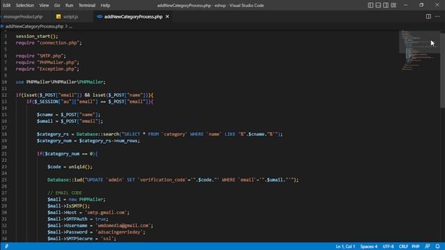Switch to the manageProduct.php tab

pyautogui.click(x=23, y=17)
